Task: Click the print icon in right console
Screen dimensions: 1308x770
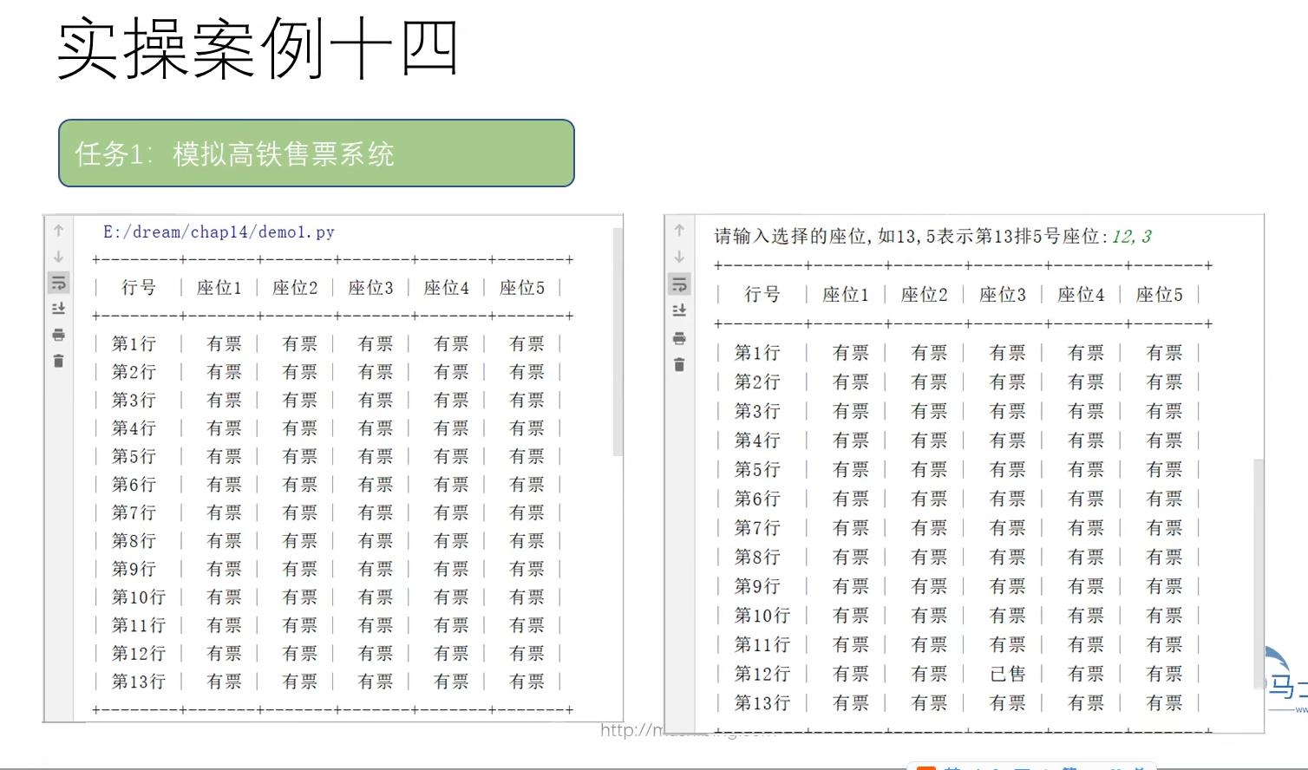Action: pos(679,338)
